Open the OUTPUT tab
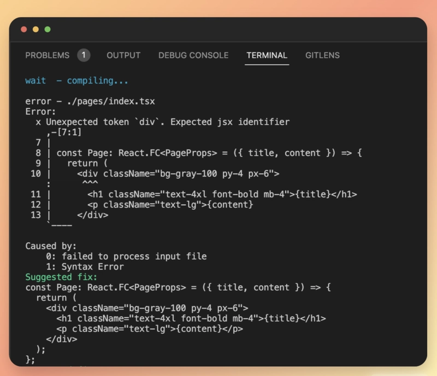This screenshot has height=376, width=437. pyautogui.click(x=123, y=55)
